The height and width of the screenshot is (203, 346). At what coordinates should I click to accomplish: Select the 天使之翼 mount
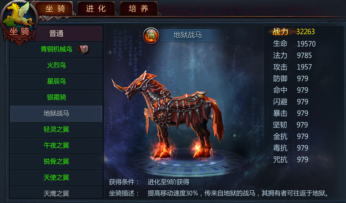56,177
